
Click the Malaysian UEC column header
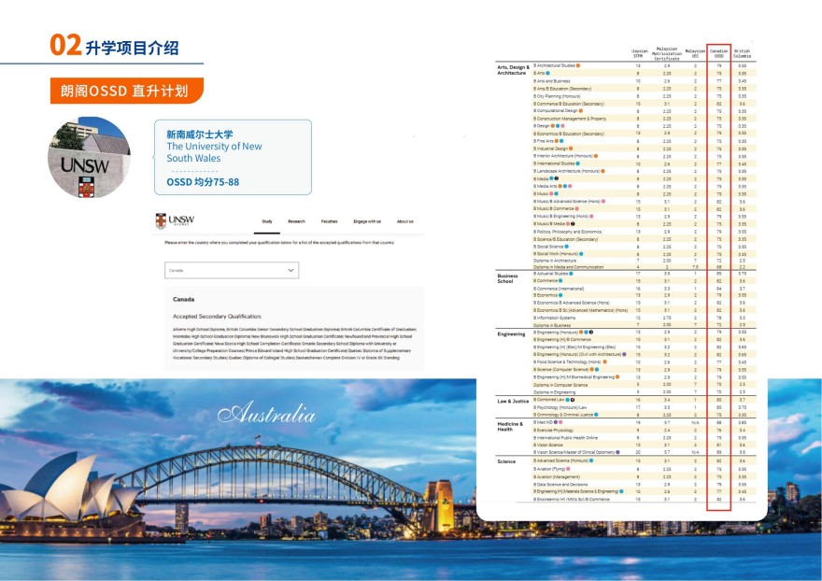click(x=695, y=53)
